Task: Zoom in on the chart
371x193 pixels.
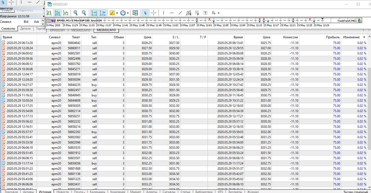Action: [x=76, y=13]
